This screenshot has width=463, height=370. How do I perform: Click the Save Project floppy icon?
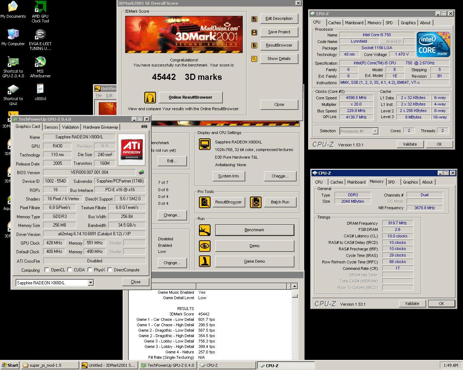(x=254, y=32)
